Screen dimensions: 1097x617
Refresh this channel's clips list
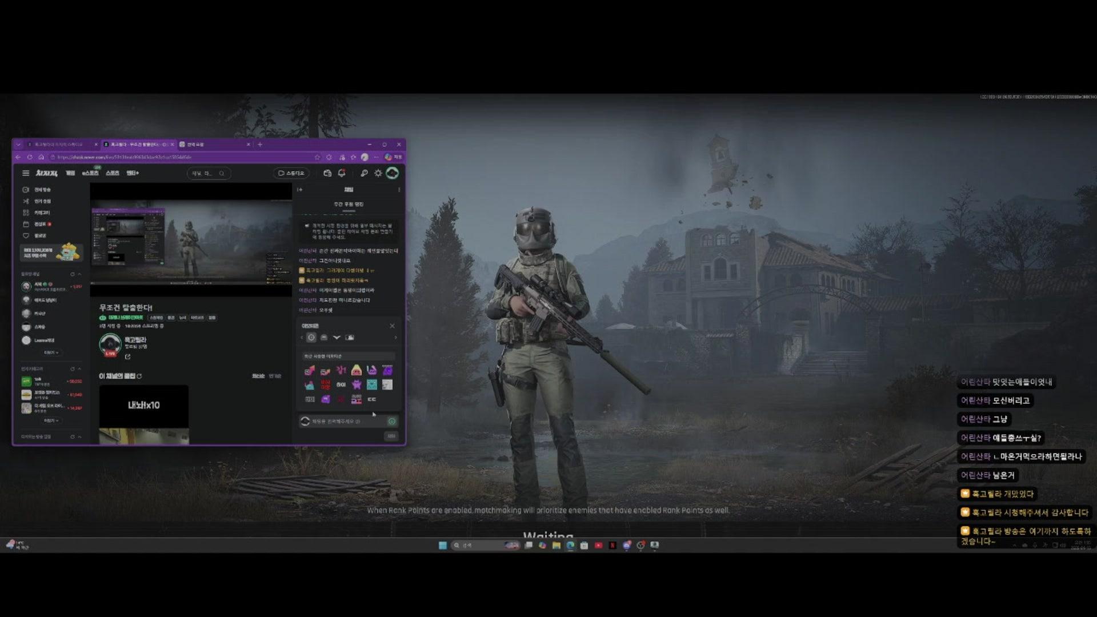[139, 376]
